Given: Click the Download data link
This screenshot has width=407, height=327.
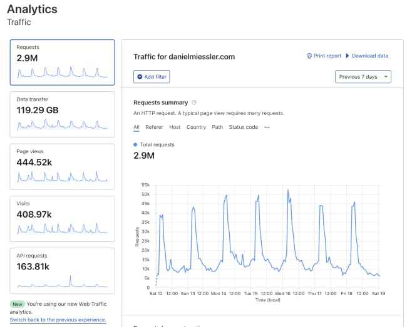Looking at the screenshot, I should tap(369, 56).
